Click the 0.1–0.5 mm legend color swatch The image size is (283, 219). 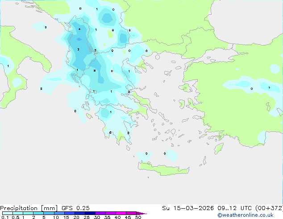click(8, 213)
